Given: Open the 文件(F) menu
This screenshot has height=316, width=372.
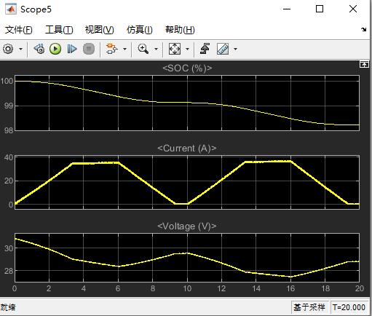Looking at the screenshot, I should coord(18,30).
